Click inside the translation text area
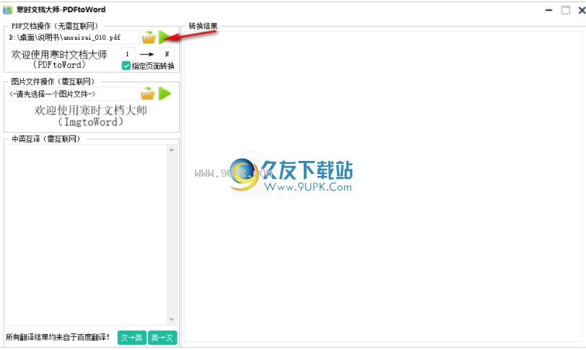 click(86, 235)
